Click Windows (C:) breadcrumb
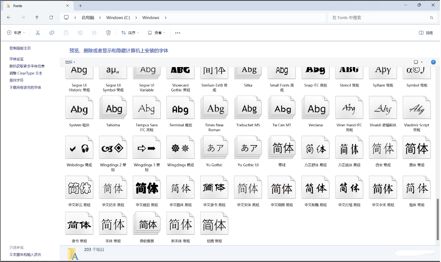Image resolution: width=441 pixels, height=262 pixels. pyautogui.click(x=118, y=18)
